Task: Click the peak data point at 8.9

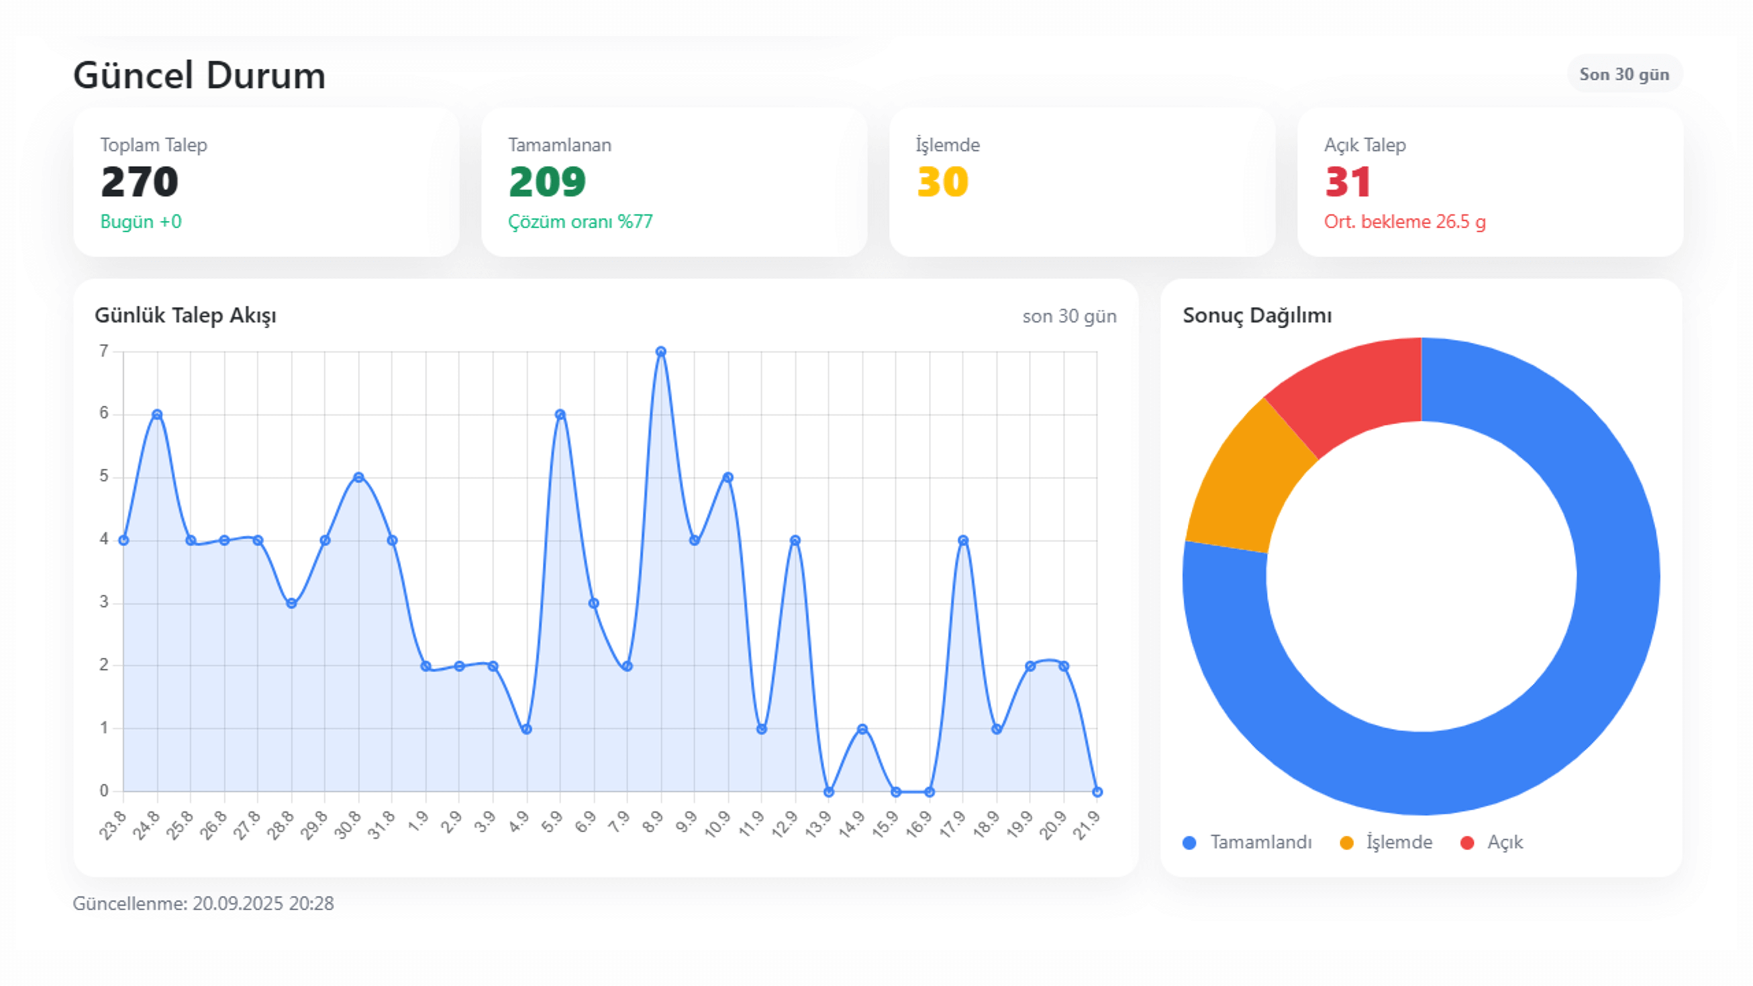Action: tap(661, 352)
